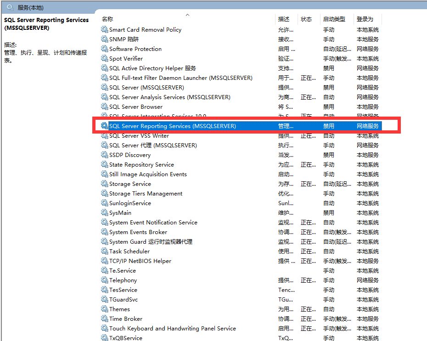Select the TesService entry
Screen dimensions: 427x341
(x=123, y=290)
